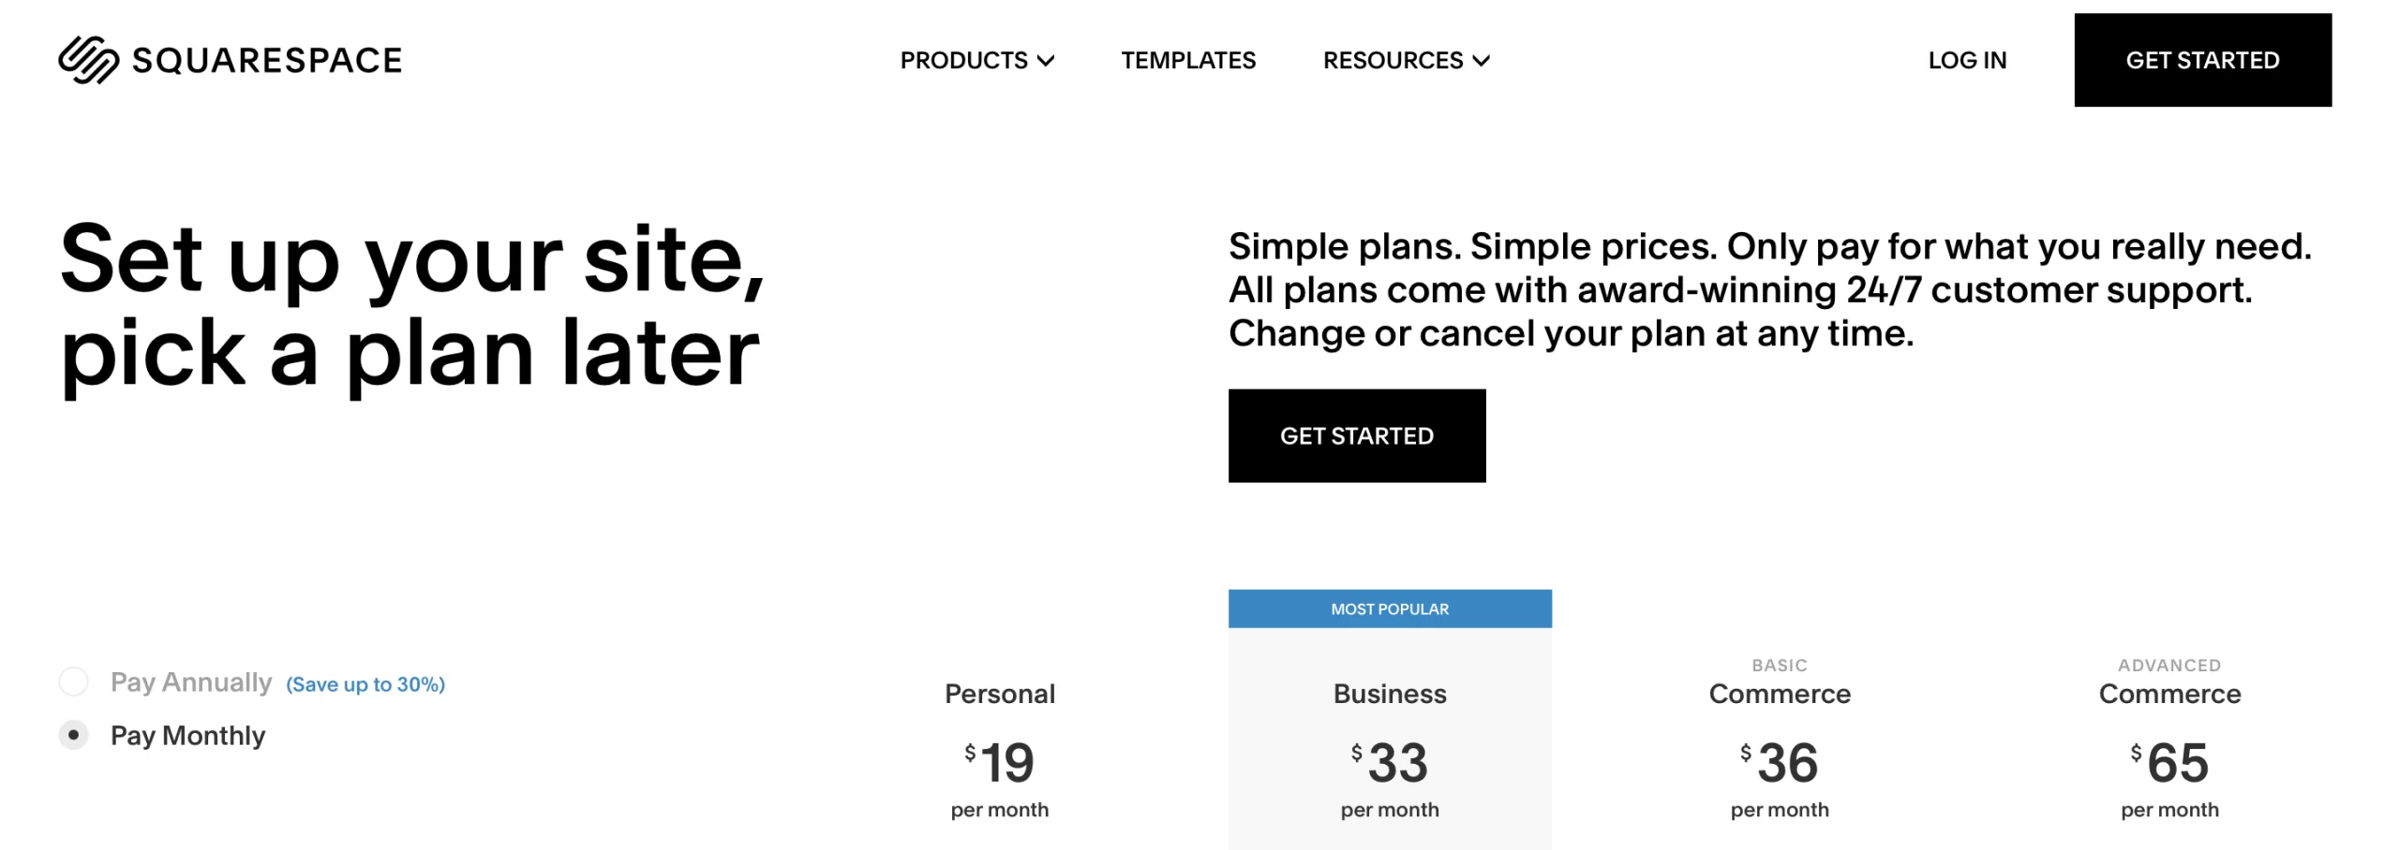This screenshot has height=850, width=2399.
Task: Open the Resources dropdown menu
Action: pos(1393,61)
